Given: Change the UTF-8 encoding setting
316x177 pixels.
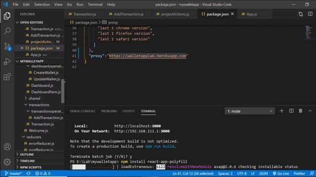Looking at the screenshot, I should click(241, 174).
